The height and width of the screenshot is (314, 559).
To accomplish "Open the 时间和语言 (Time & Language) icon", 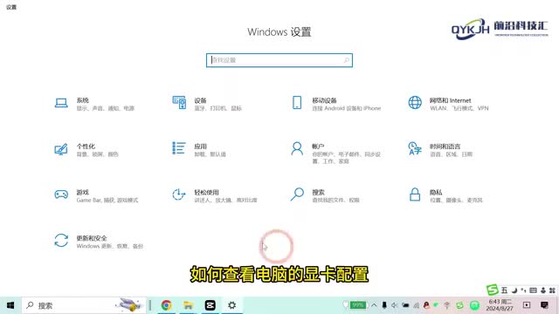I will coord(415,148).
